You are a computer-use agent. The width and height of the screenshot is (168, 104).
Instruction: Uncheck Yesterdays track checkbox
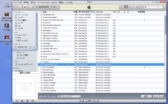tap(41, 43)
